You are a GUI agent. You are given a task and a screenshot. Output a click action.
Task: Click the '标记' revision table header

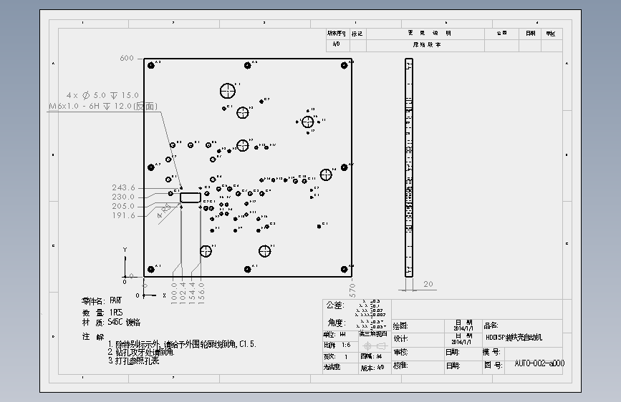357,34
